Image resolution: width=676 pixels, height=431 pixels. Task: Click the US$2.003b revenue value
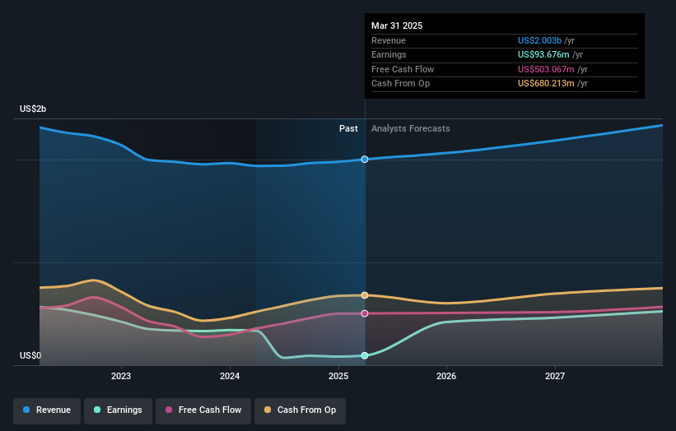coord(539,40)
